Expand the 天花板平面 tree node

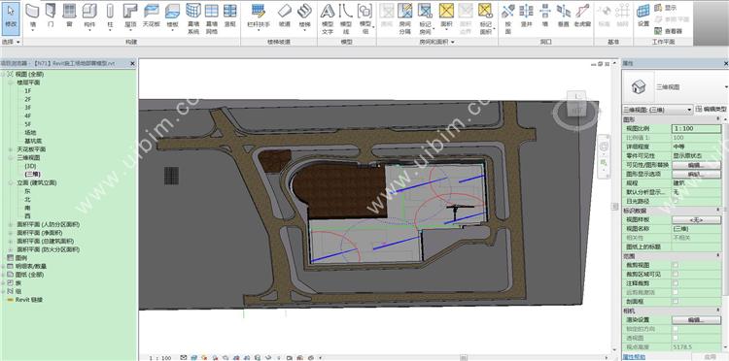11,149
